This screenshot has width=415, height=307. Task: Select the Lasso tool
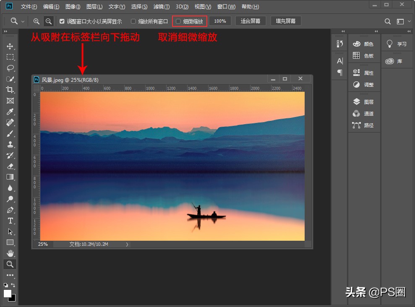[10, 68]
